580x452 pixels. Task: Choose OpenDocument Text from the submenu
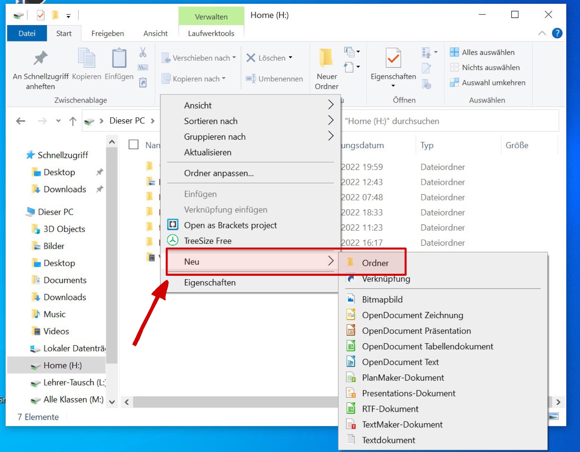400,362
